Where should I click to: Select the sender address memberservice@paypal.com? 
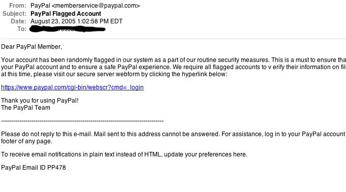96,6
